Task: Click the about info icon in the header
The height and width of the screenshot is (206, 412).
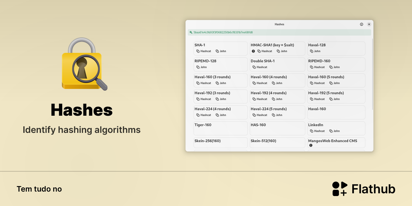Action: [x=362, y=24]
